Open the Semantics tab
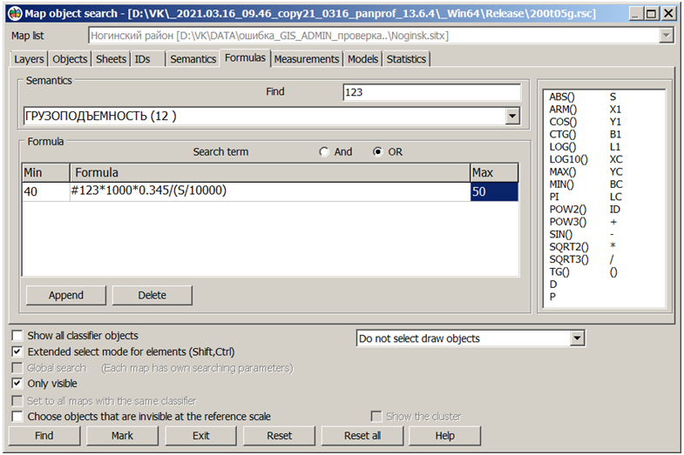This screenshot has width=684, height=455. click(x=193, y=59)
